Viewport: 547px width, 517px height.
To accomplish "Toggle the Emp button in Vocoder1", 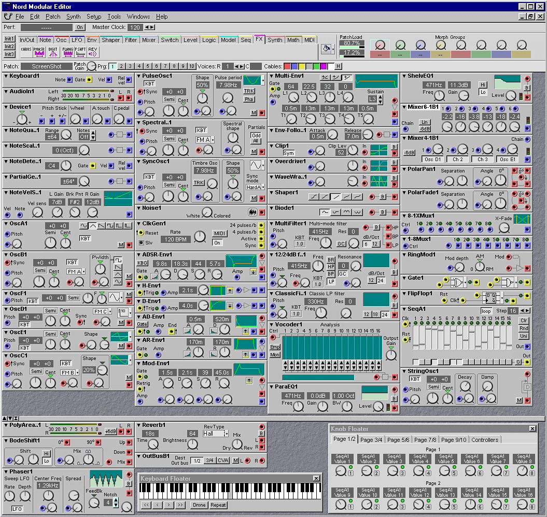I will [275, 347].
